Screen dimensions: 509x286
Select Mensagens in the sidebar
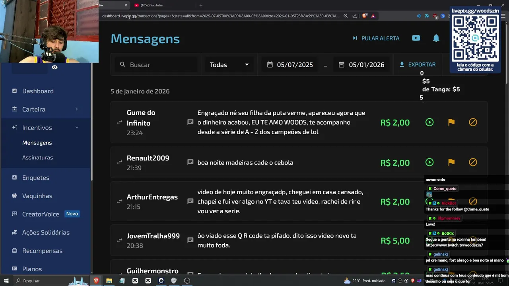point(37,143)
